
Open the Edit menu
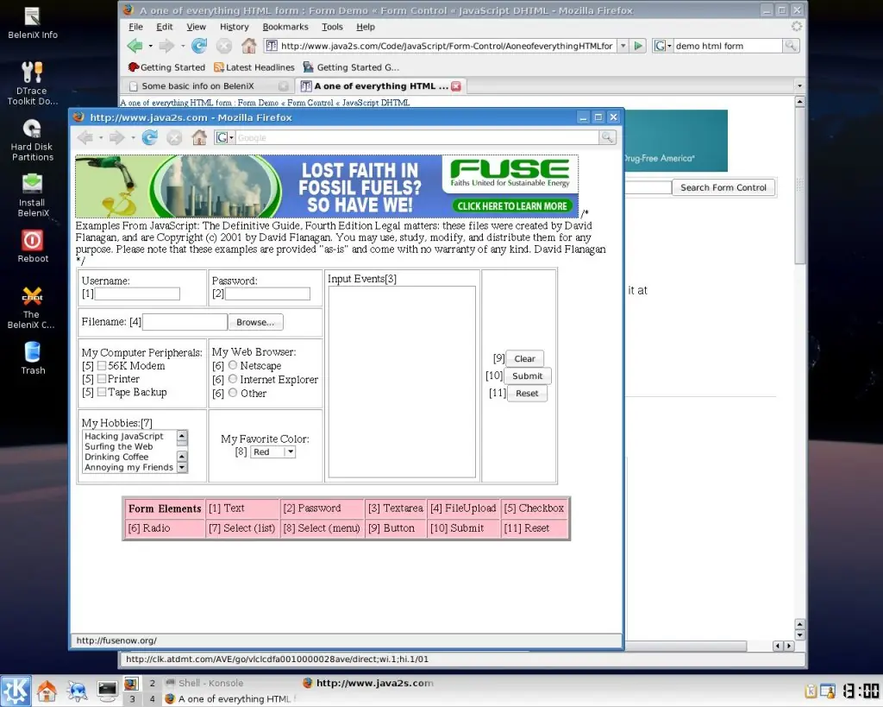pyautogui.click(x=165, y=27)
